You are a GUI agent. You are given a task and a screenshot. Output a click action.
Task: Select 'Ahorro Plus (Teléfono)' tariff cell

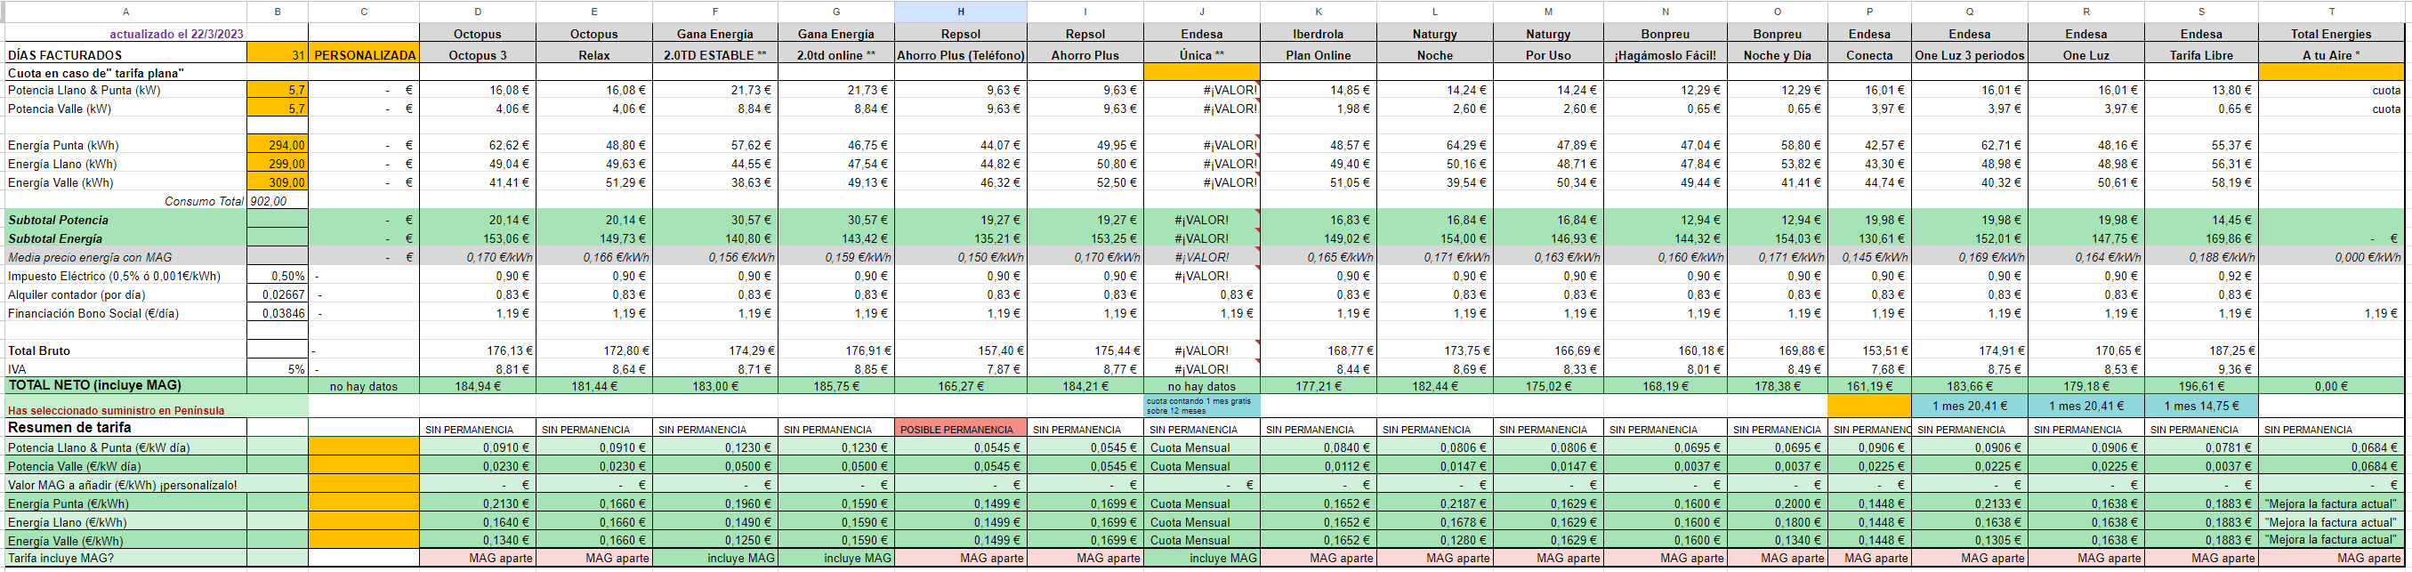[x=961, y=55]
